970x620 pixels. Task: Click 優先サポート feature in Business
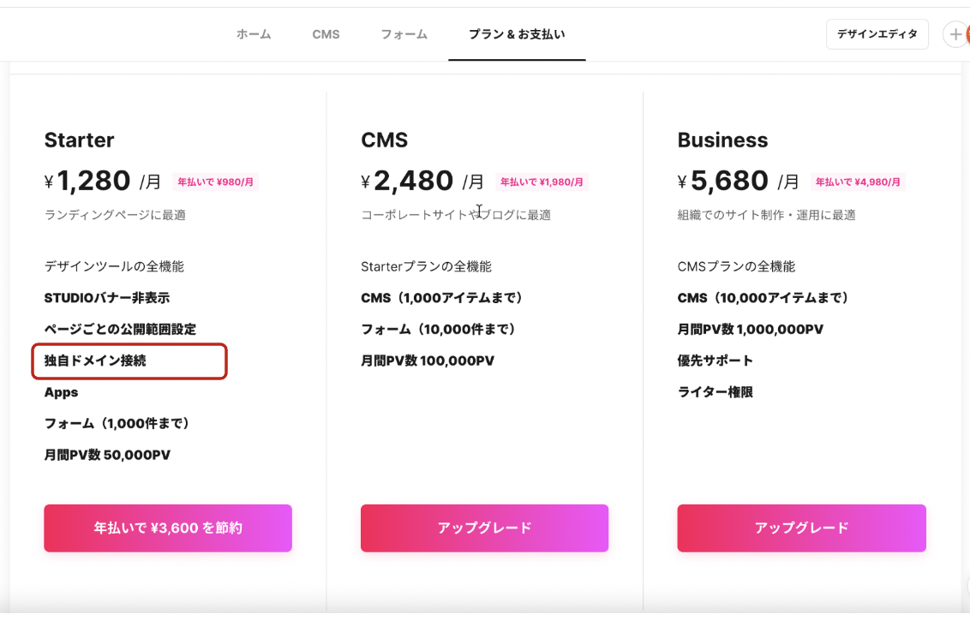tap(716, 361)
